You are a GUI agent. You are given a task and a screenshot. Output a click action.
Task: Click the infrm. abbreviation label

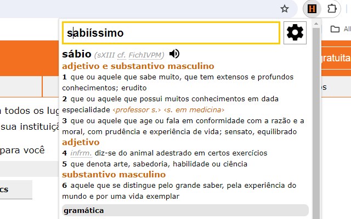coord(81,153)
